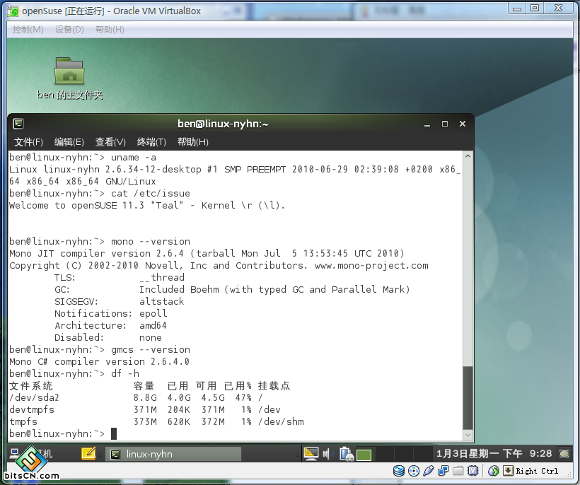Click the terminal scrollbar down arrow
Viewport: 580px width, 485px height.
click(468, 435)
